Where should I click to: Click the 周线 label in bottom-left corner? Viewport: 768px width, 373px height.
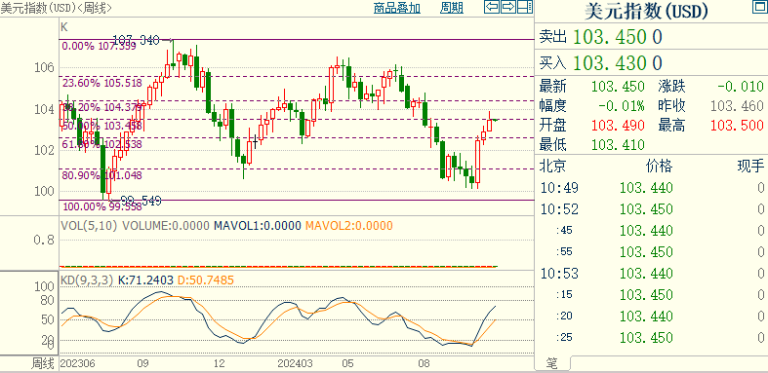click(43, 363)
